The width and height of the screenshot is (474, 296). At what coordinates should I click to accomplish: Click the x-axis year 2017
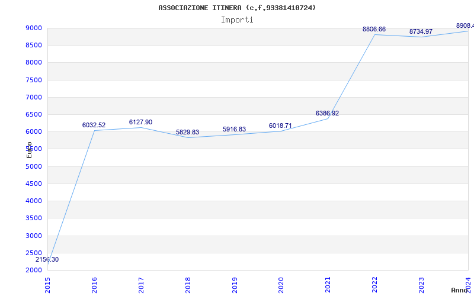click(141, 285)
